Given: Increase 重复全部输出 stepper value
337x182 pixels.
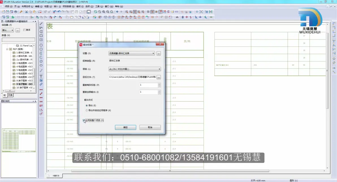Looking at the screenshot, I should click(x=159, y=91).
